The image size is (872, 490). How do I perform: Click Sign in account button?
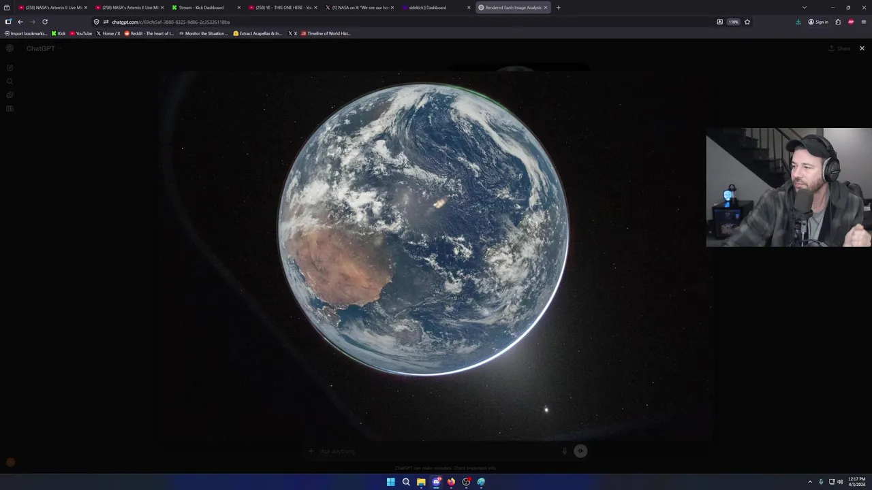pos(818,22)
